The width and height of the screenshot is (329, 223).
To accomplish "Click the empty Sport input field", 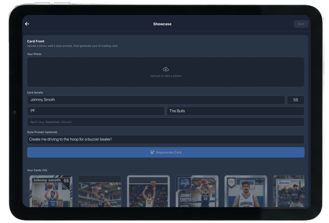I will point(166,122).
